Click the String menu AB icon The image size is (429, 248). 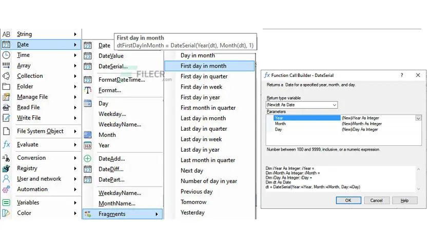(6, 34)
